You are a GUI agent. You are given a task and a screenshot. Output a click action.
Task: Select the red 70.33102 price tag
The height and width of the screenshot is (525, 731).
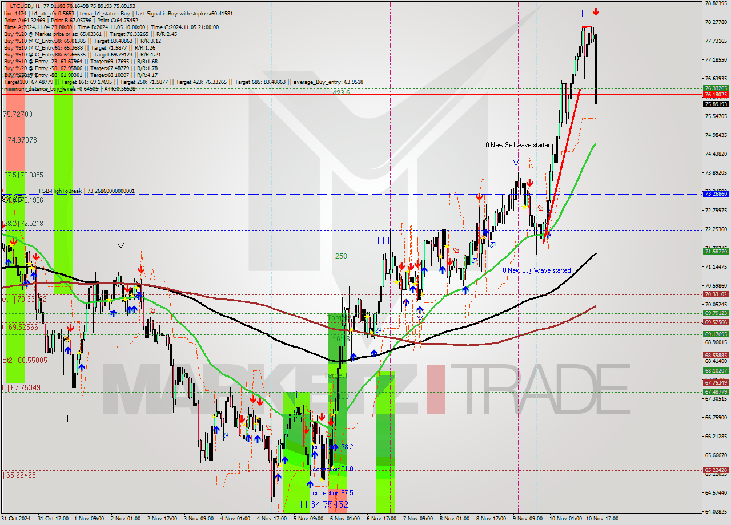(x=716, y=294)
